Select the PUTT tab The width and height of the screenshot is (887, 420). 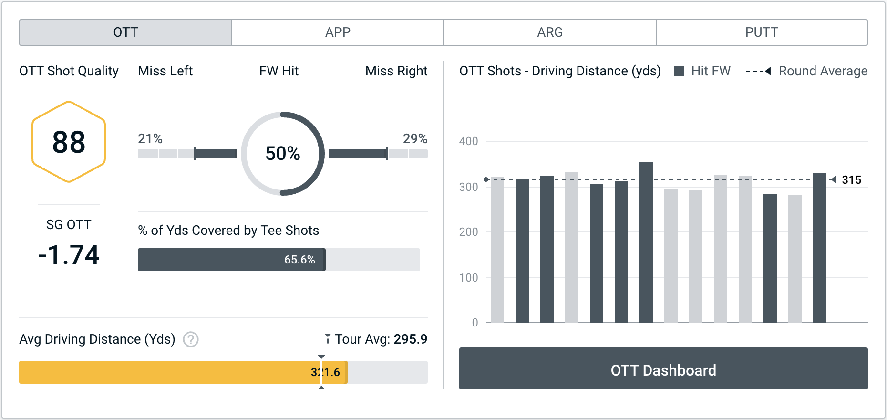click(762, 32)
